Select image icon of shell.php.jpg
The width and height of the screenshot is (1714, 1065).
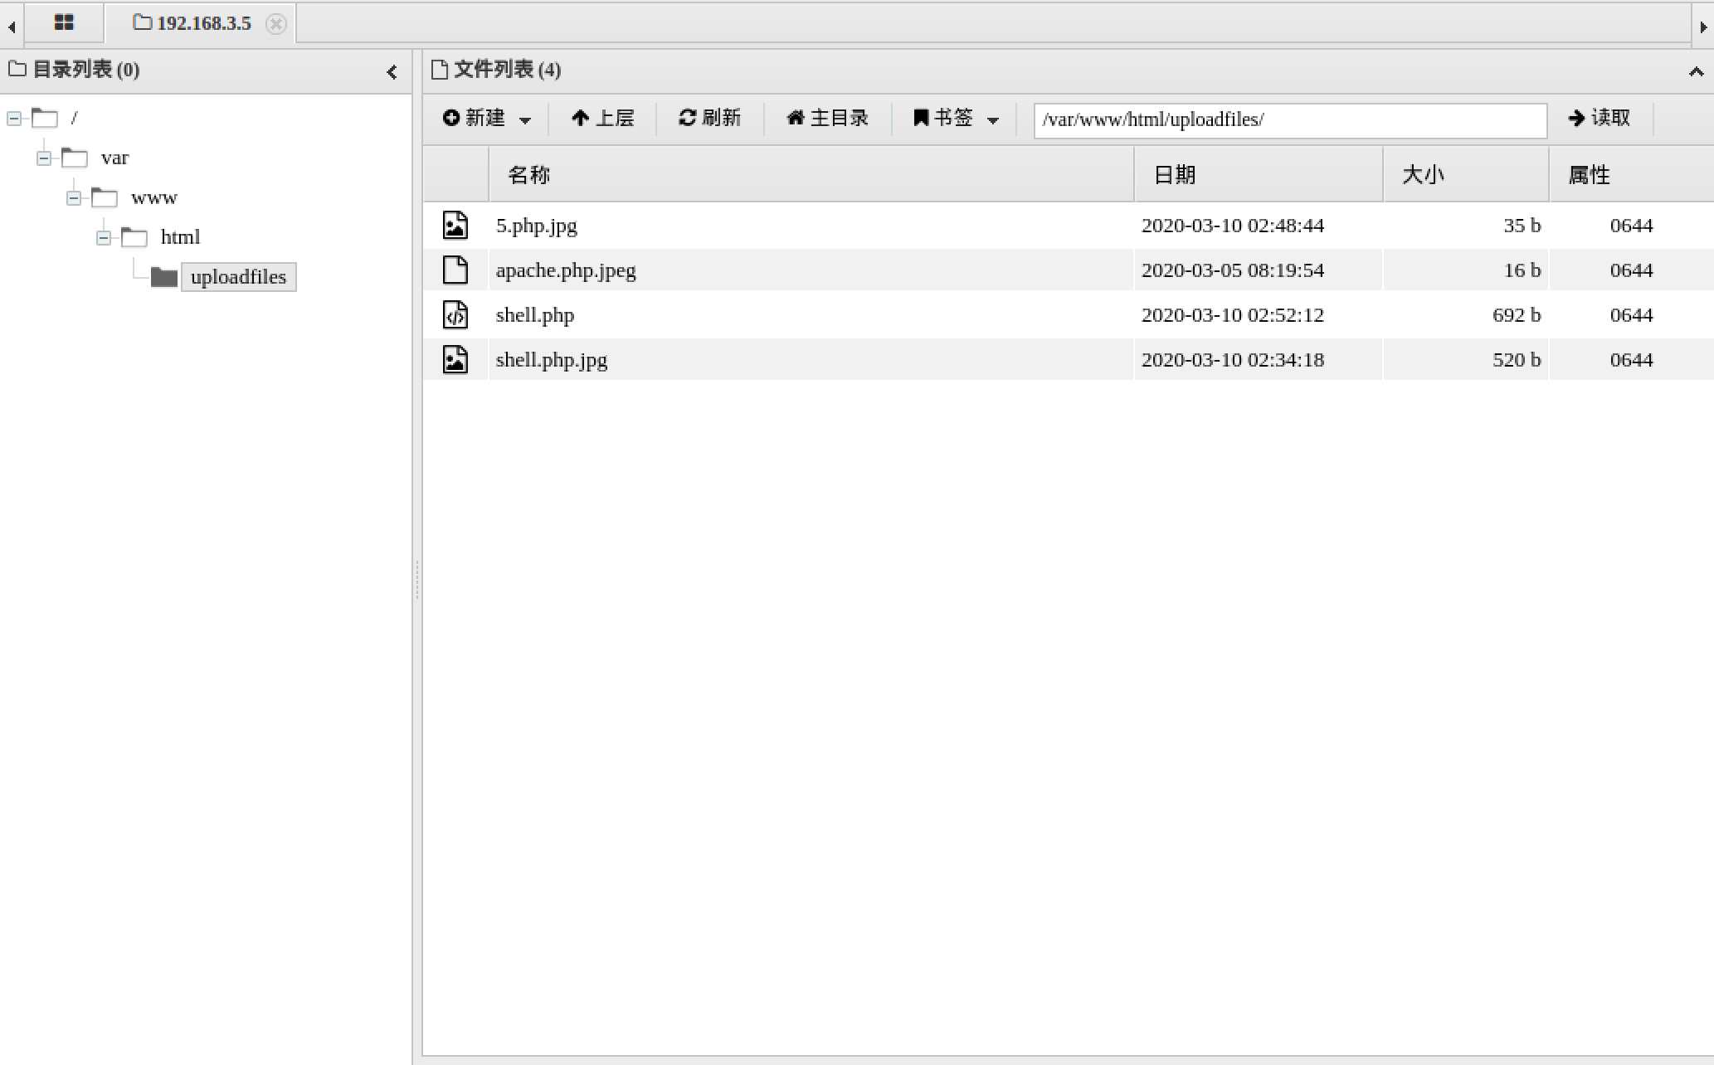[x=455, y=360]
